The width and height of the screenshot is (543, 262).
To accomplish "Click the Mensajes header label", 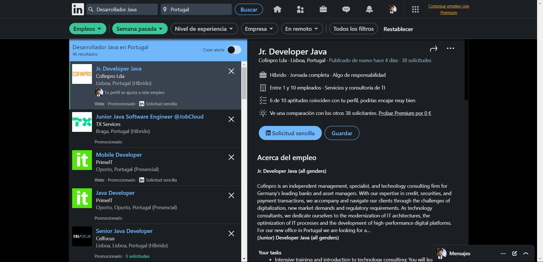I will coord(460,254).
